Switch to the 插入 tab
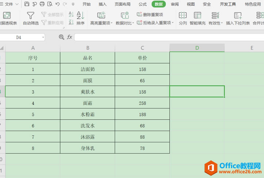This screenshot has width=264, height=178. (x=103, y=4)
